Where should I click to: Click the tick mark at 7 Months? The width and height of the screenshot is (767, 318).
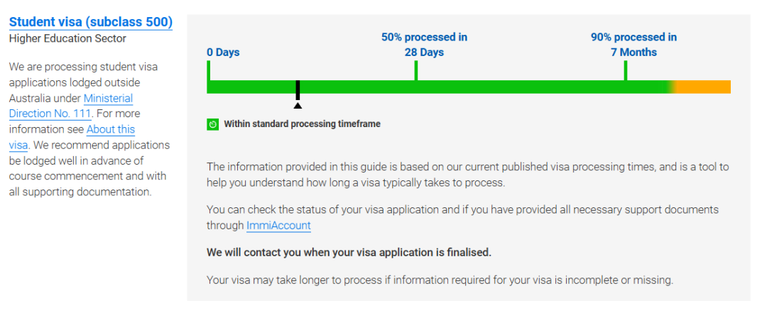click(625, 70)
